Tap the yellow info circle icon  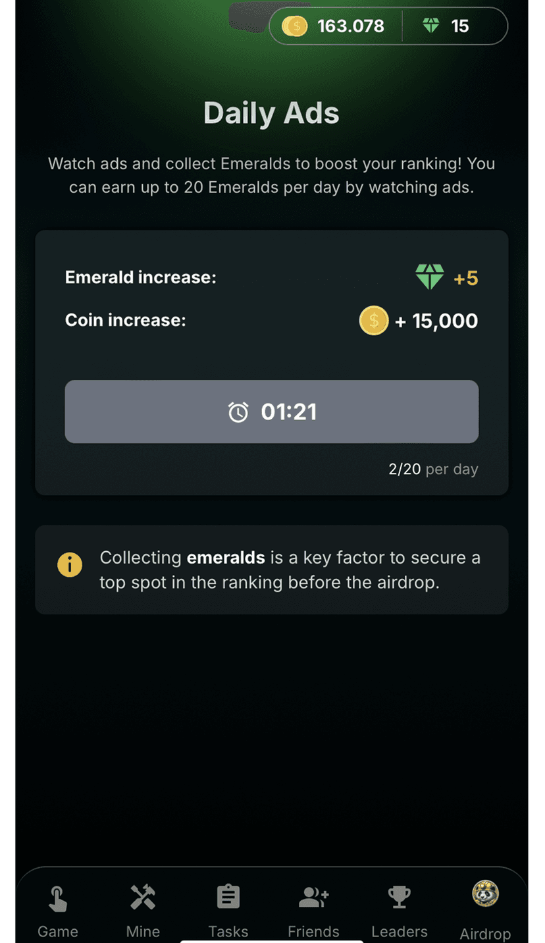(70, 565)
